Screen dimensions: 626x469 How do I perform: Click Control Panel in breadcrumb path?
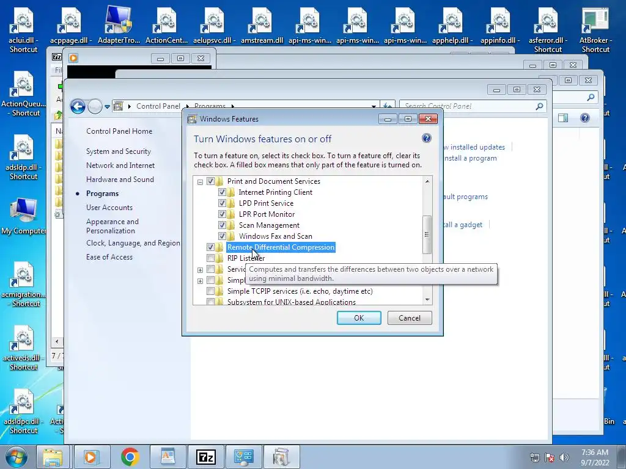point(158,106)
